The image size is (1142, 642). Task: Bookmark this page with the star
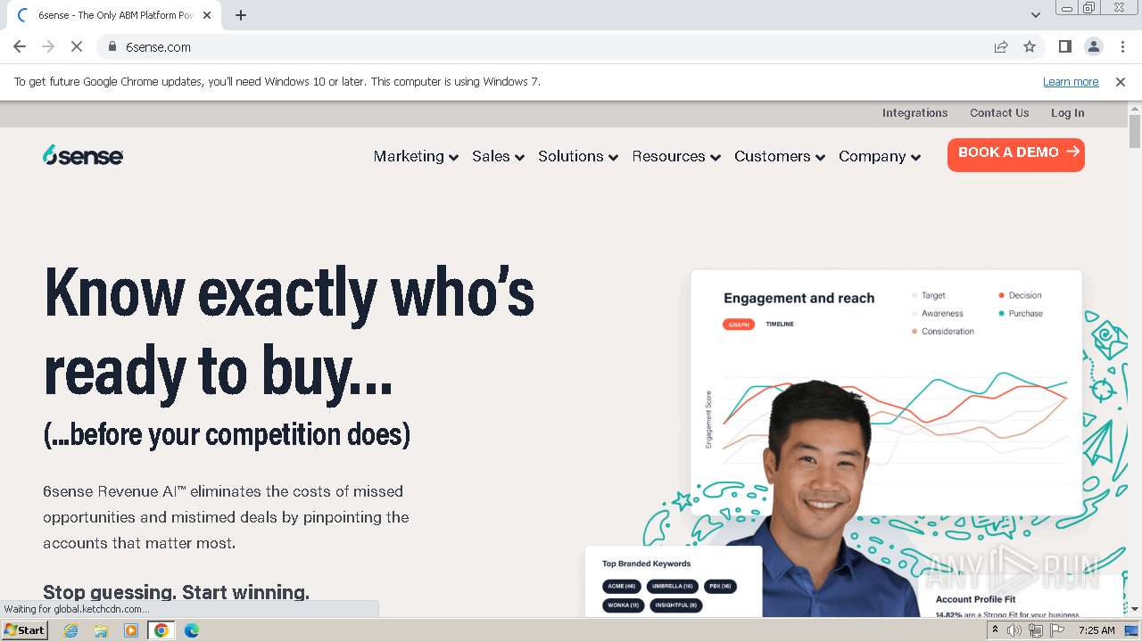pos(1030,46)
